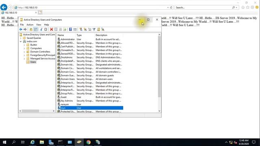Open the address bar dropdown arrow
The width and height of the screenshot is (260, 146).
click(x=168, y=7)
